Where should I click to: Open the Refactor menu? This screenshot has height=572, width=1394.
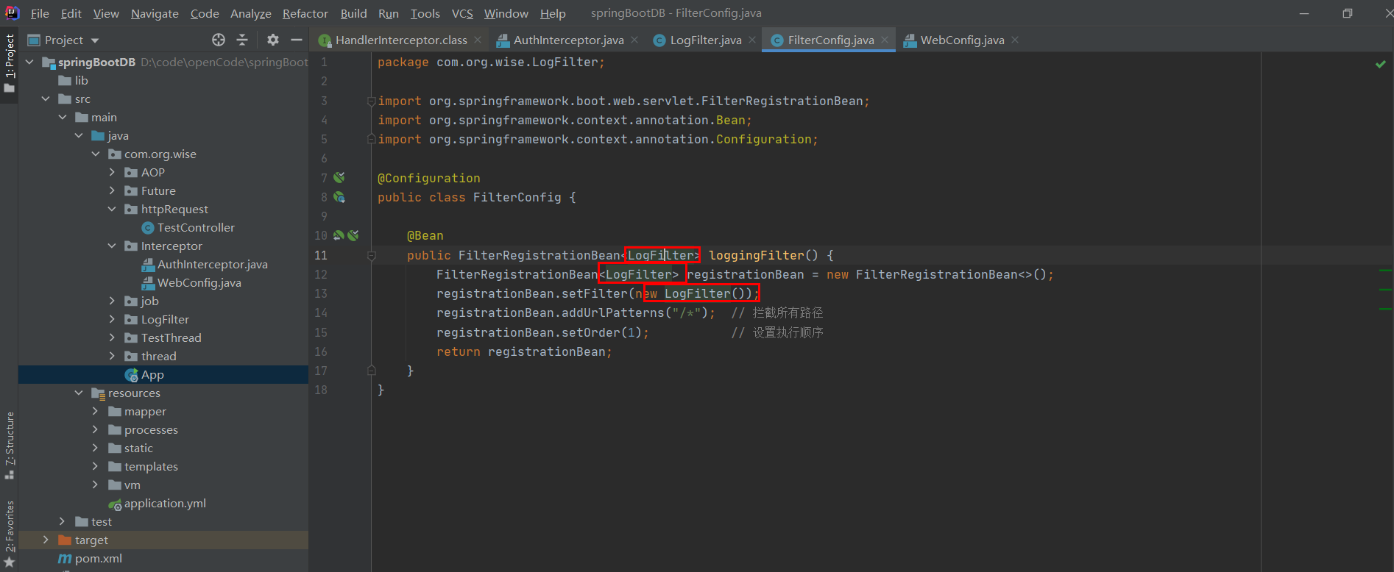point(305,13)
